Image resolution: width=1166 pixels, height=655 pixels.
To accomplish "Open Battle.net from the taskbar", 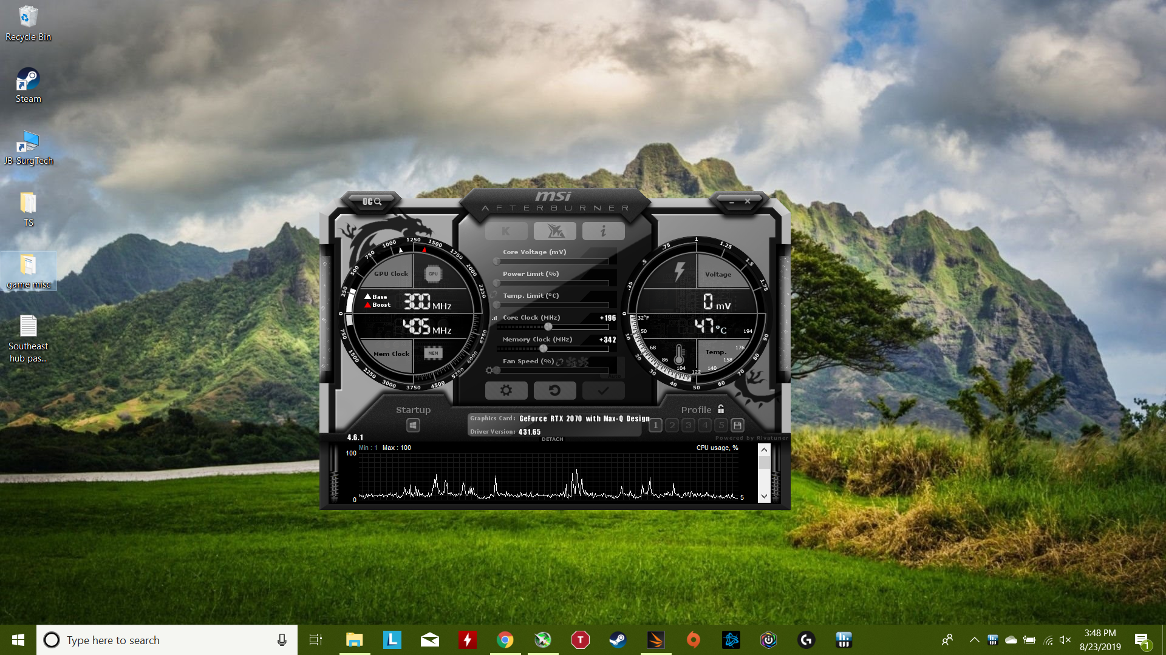I will point(731,640).
